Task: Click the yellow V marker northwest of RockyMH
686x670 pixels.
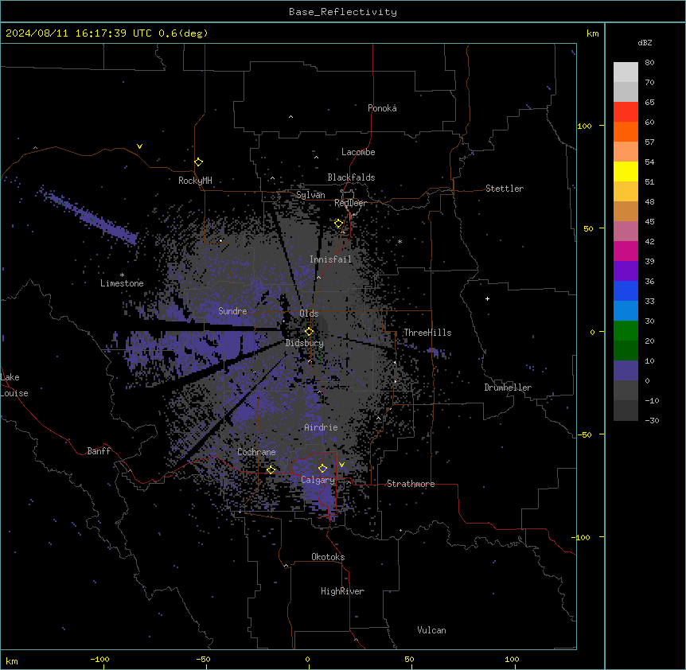Action: 139,146
